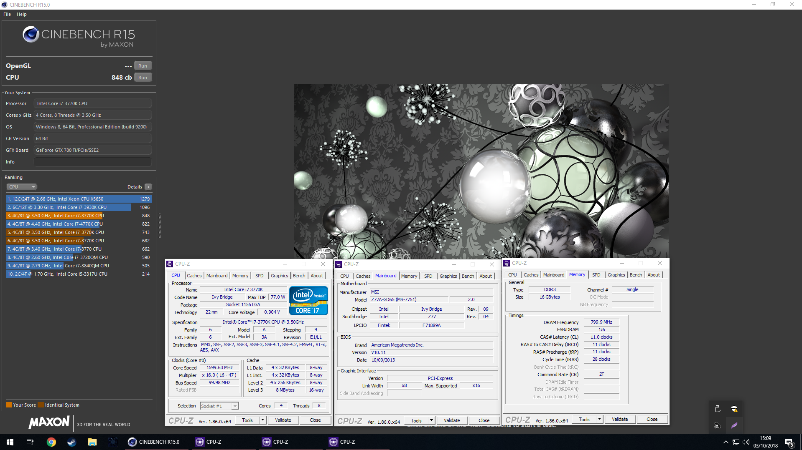Open SPD tab in first CPU-Z window

pyautogui.click(x=260, y=276)
